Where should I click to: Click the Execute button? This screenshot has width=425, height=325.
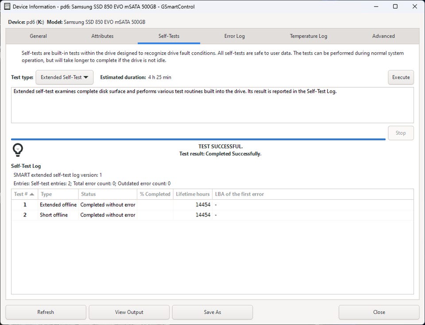(x=401, y=77)
